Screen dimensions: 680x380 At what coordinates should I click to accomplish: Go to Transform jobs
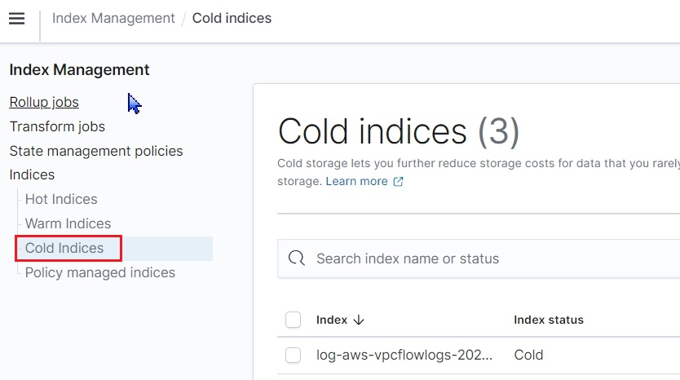pyautogui.click(x=57, y=127)
